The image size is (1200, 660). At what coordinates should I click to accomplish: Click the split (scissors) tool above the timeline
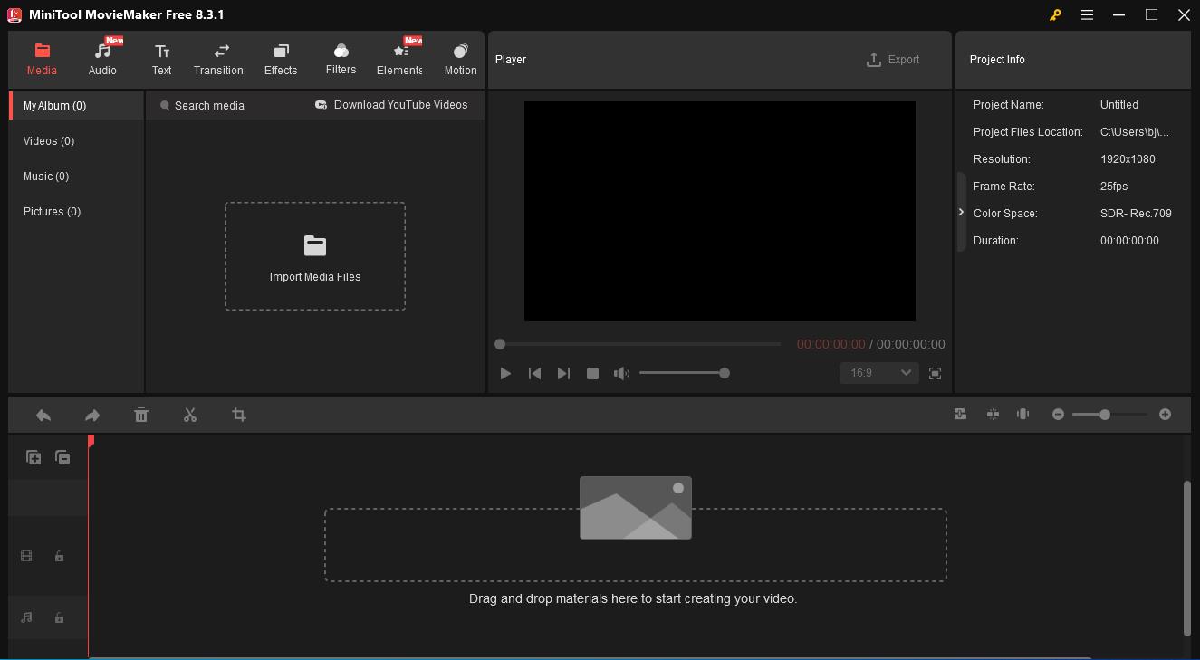(190, 415)
